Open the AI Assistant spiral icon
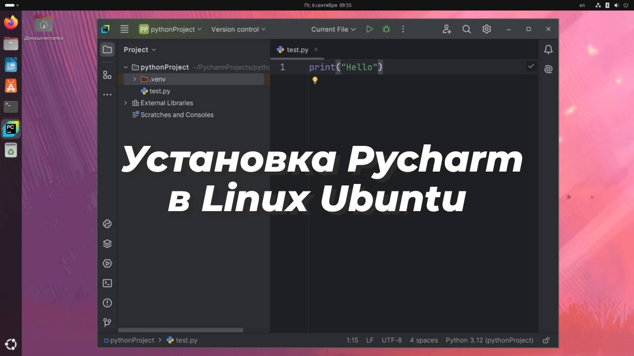This screenshot has height=356, width=634. pyautogui.click(x=548, y=69)
